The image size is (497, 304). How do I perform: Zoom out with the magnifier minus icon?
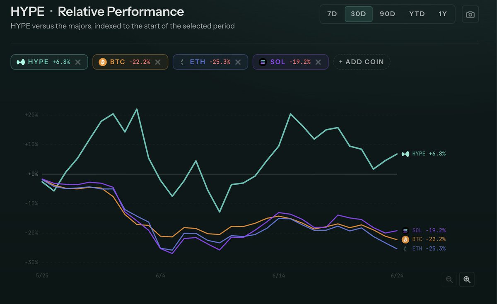pos(449,280)
